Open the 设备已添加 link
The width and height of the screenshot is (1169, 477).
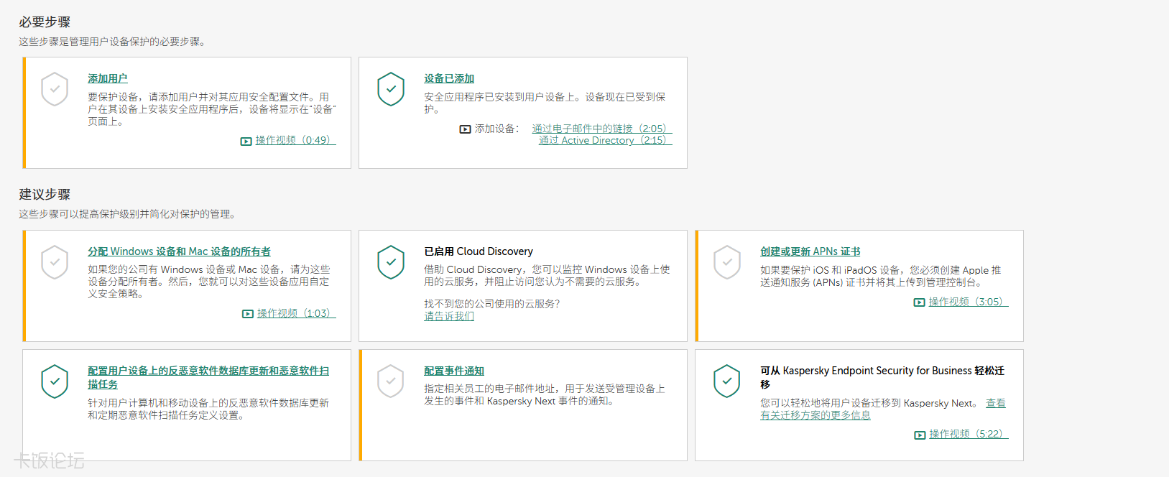pos(449,78)
